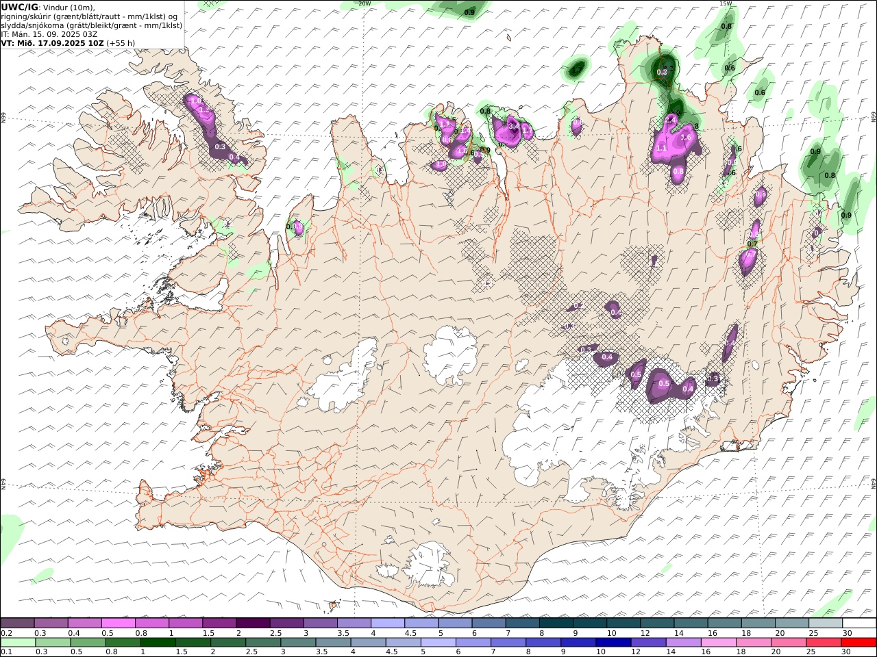Image resolution: width=877 pixels, height=657 pixels.
Task: Click the 10 swatch in the upper snow legend
Action: tap(623, 623)
